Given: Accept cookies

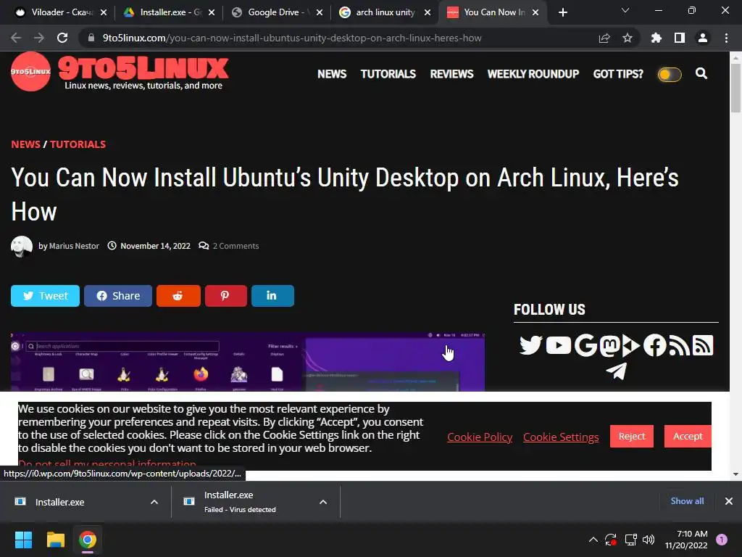Looking at the screenshot, I should point(688,436).
